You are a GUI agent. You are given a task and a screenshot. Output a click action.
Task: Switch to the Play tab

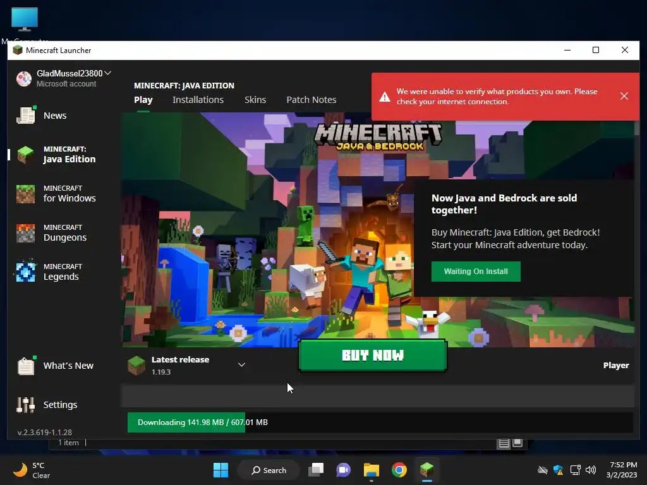pos(143,100)
